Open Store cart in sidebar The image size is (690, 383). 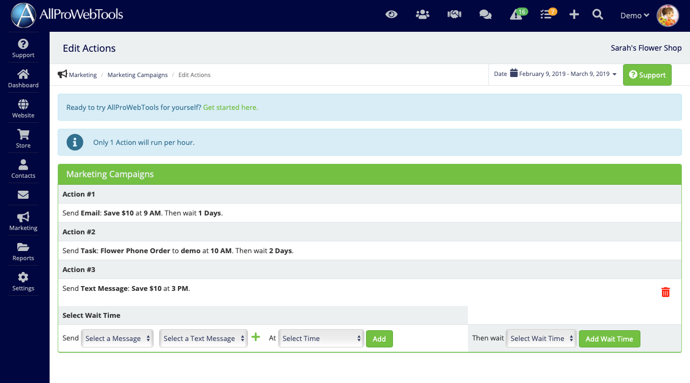[23, 138]
